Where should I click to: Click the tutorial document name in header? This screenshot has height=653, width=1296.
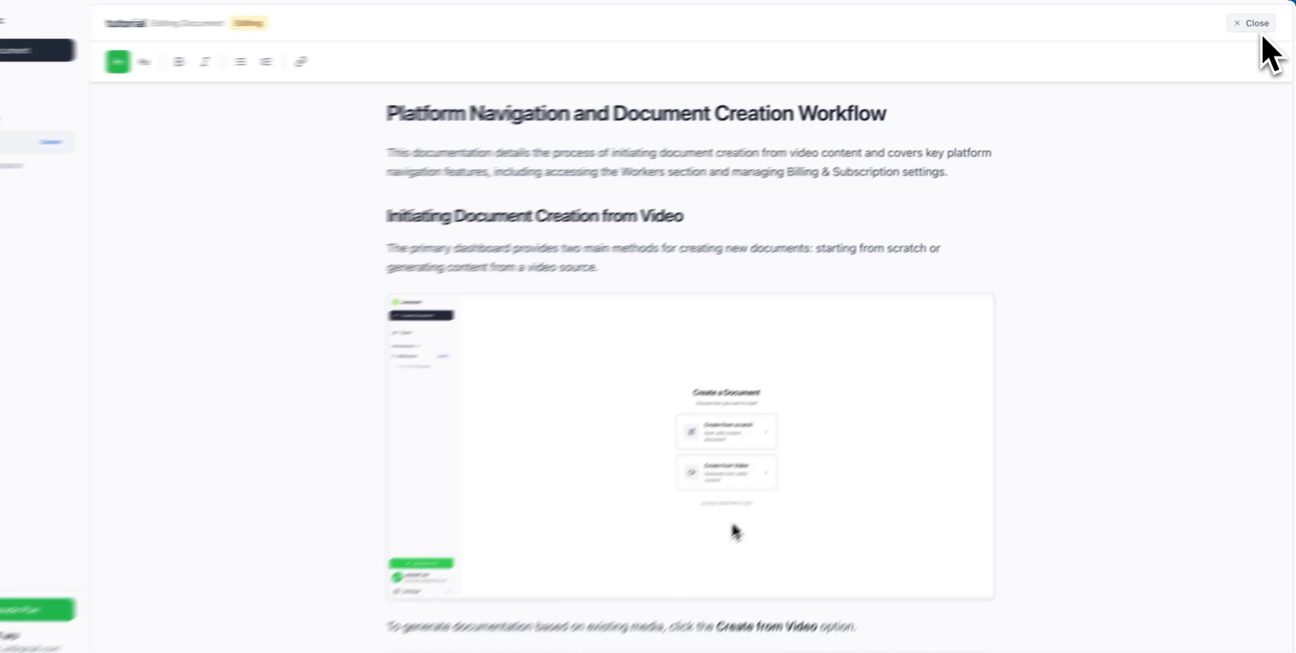(126, 23)
